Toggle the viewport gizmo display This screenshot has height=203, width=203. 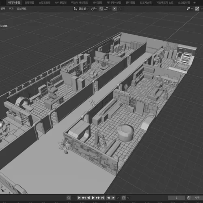[x=197, y=9]
